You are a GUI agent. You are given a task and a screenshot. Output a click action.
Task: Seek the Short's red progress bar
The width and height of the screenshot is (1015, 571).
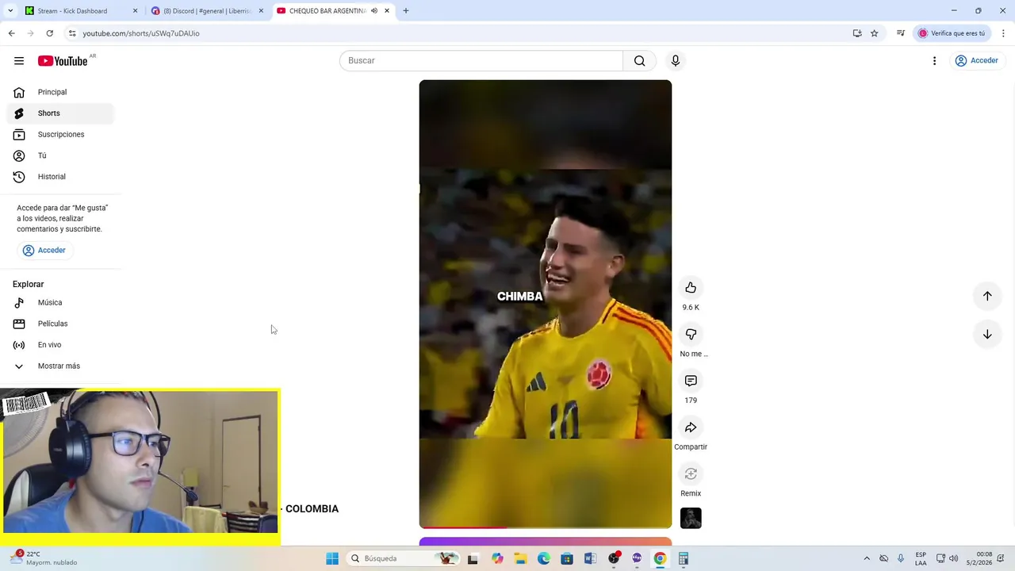click(546, 527)
